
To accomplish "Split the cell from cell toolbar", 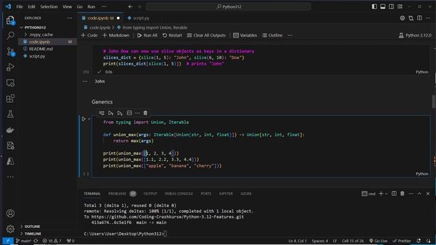I will (129, 113).
